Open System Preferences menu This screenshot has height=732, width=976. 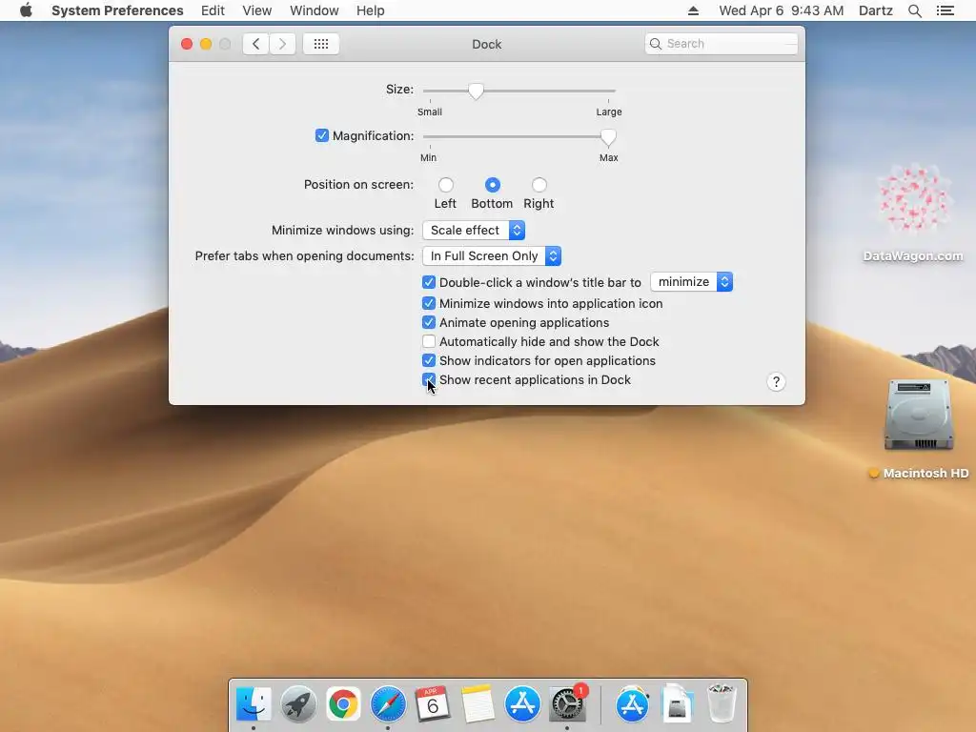click(x=117, y=10)
